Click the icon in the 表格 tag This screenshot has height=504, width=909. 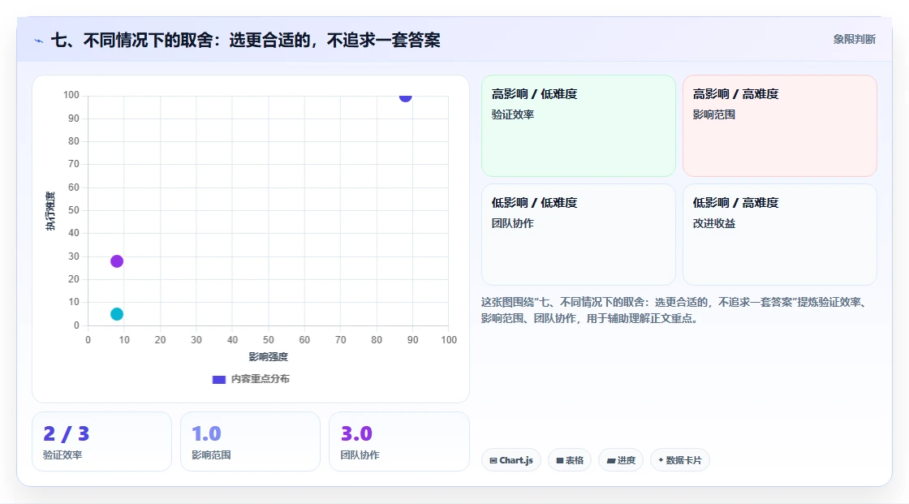[560, 460]
